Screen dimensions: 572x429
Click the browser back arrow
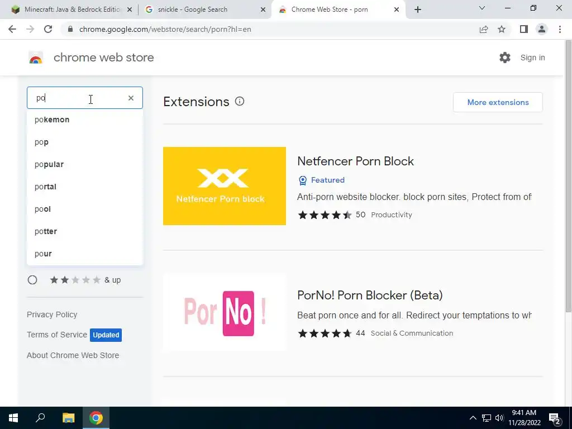(12, 29)
